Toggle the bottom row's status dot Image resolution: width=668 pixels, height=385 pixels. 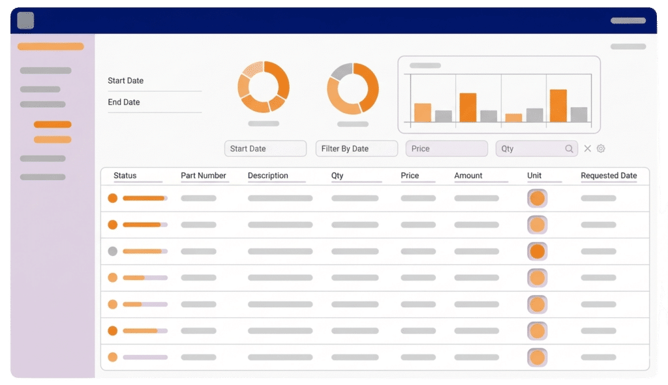coord(112,358)
